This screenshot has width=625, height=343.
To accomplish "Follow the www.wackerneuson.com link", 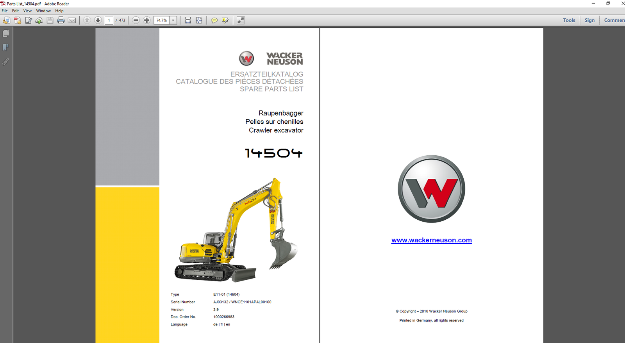I will [x=431, y=240].
